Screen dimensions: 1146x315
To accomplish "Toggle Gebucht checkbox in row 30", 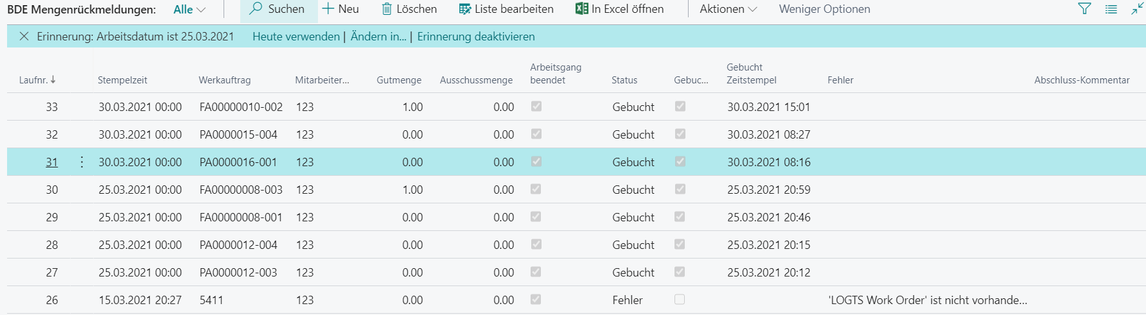I will pos(680,189).
